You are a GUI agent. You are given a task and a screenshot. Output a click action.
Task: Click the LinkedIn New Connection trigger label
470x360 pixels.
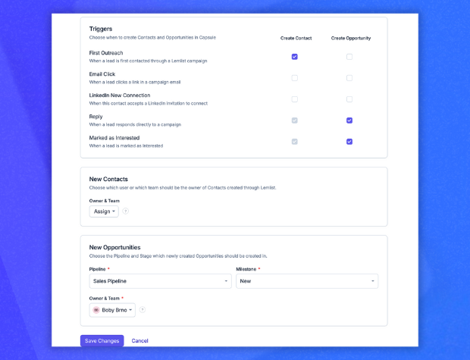click(120, 95)
